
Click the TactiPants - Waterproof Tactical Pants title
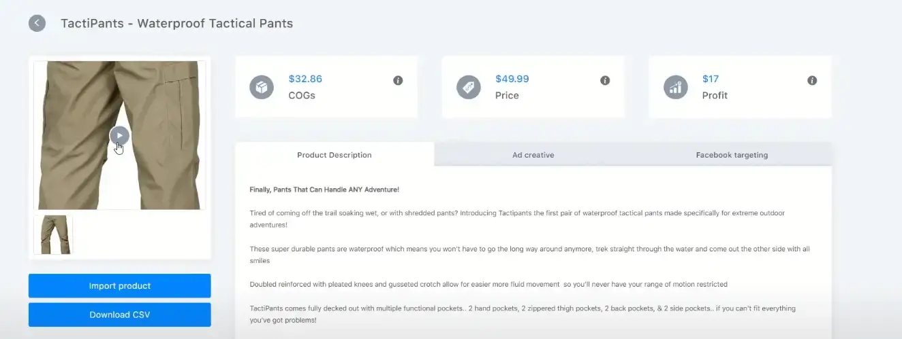click(x=177, y=23)
